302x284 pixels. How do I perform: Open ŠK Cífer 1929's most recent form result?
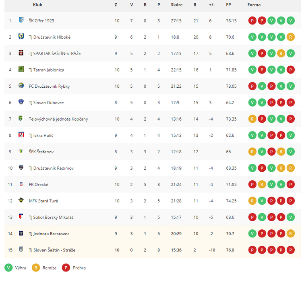(x=290, y=21)
